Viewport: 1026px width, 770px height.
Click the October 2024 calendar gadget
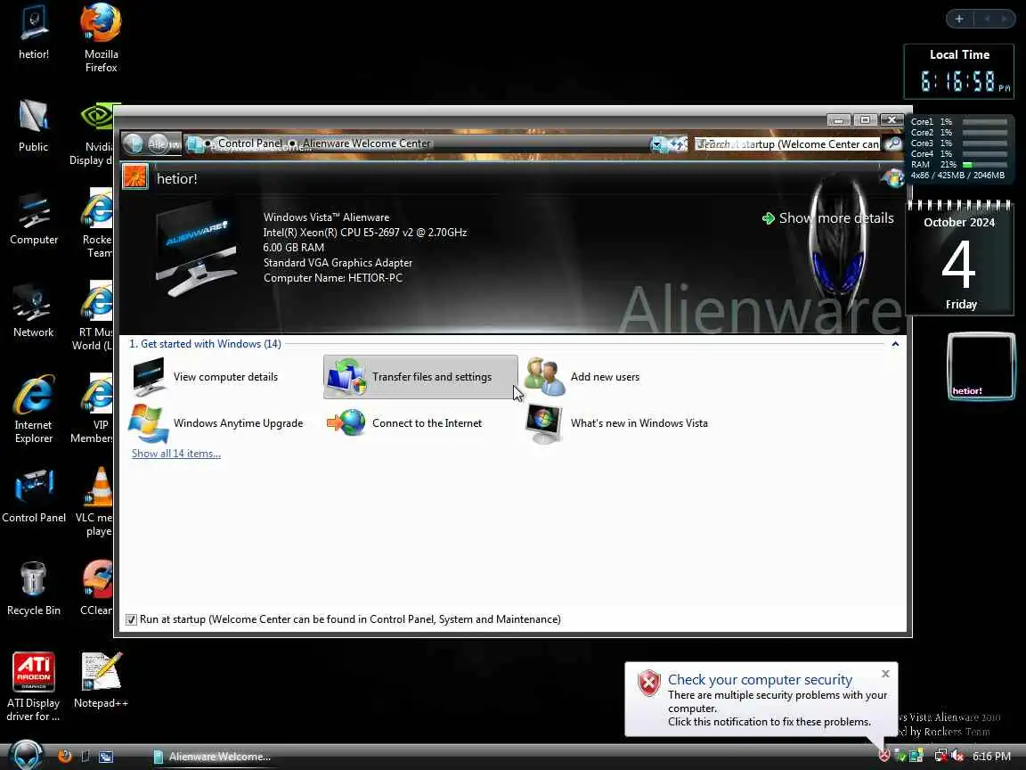point(959,258)
